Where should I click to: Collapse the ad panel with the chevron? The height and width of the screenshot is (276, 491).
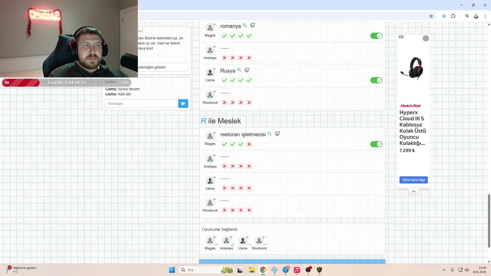tap(414, 192)
